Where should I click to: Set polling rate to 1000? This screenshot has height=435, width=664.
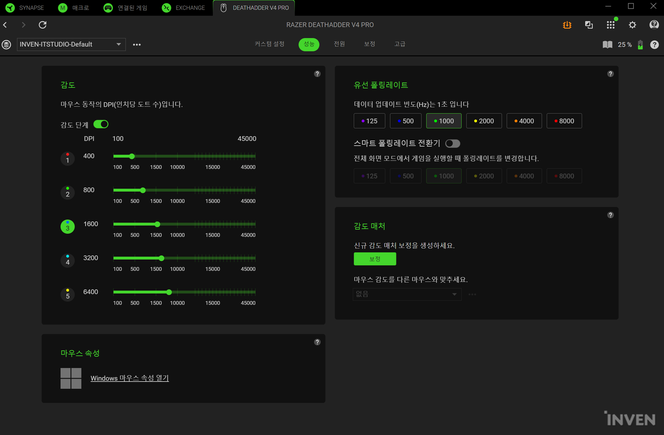coord(444,121)
